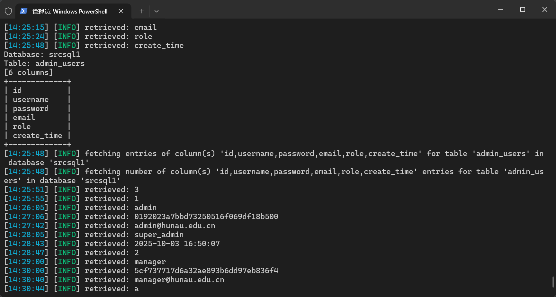
Task: Click the PowerShell icon on the tab
Action: point(23,11)
